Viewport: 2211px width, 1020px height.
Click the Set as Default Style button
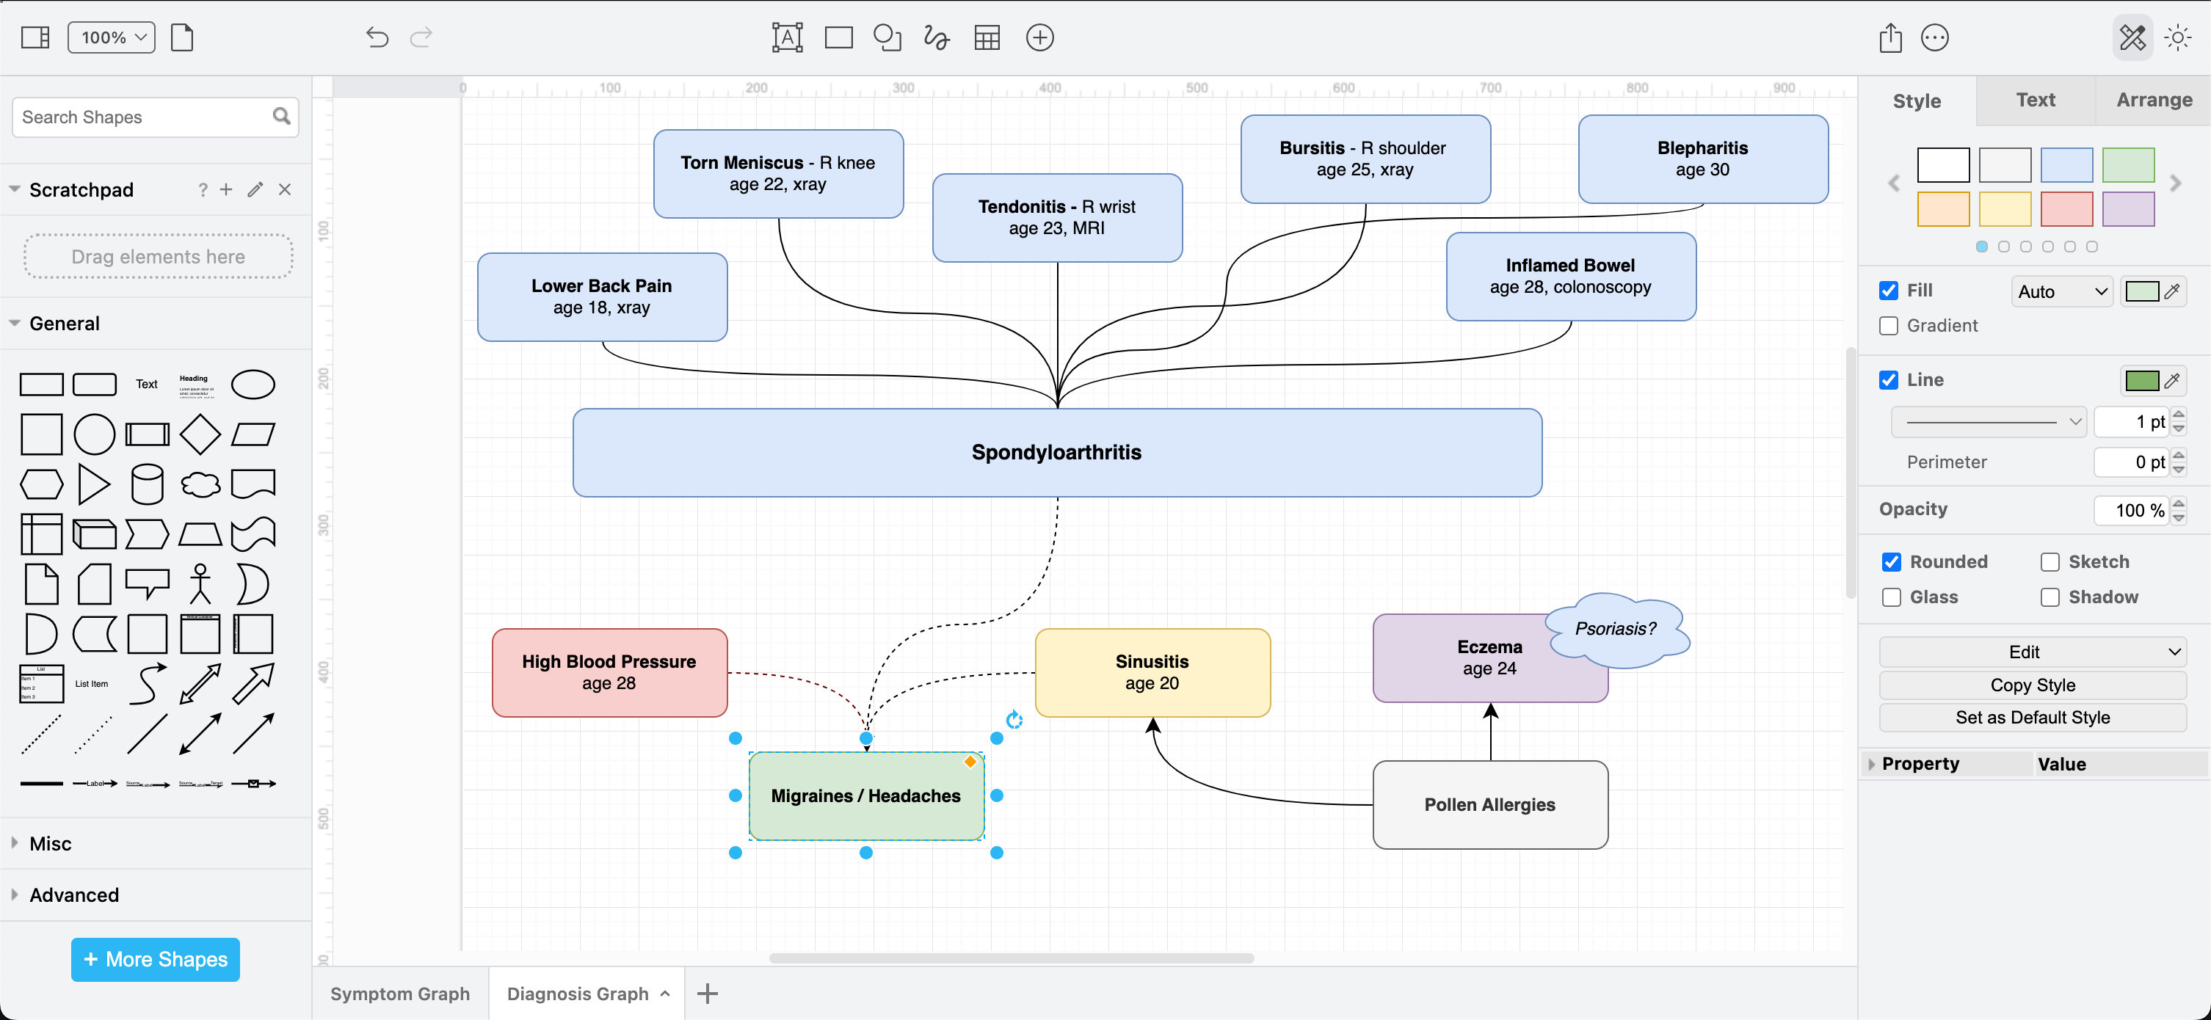coord(2032,717)
